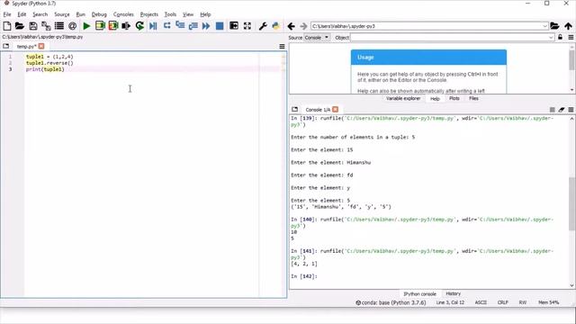Screen dimensions: 576x324
Task: Toggle fullscreen mode icon
Action: tap(247, 26)
